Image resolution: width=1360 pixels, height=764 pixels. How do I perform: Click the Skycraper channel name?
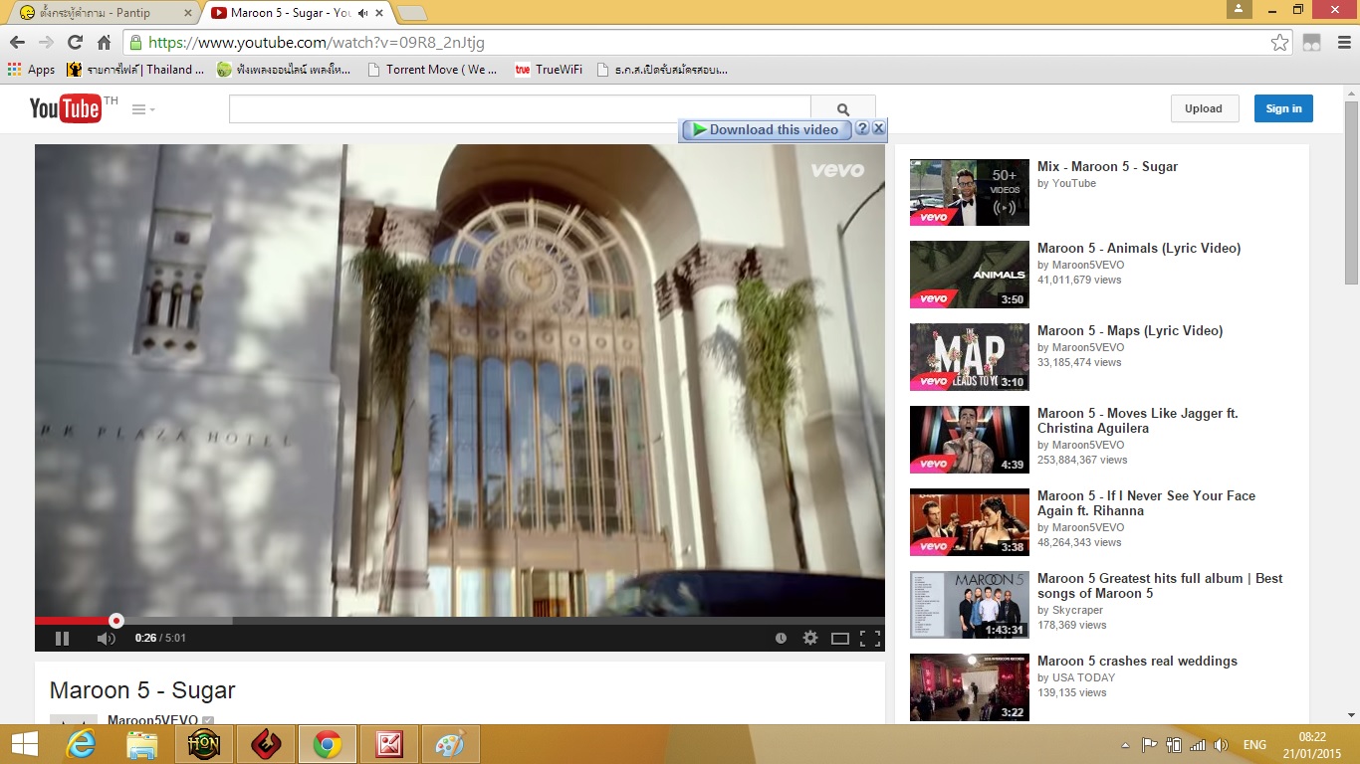[1077, 610]
